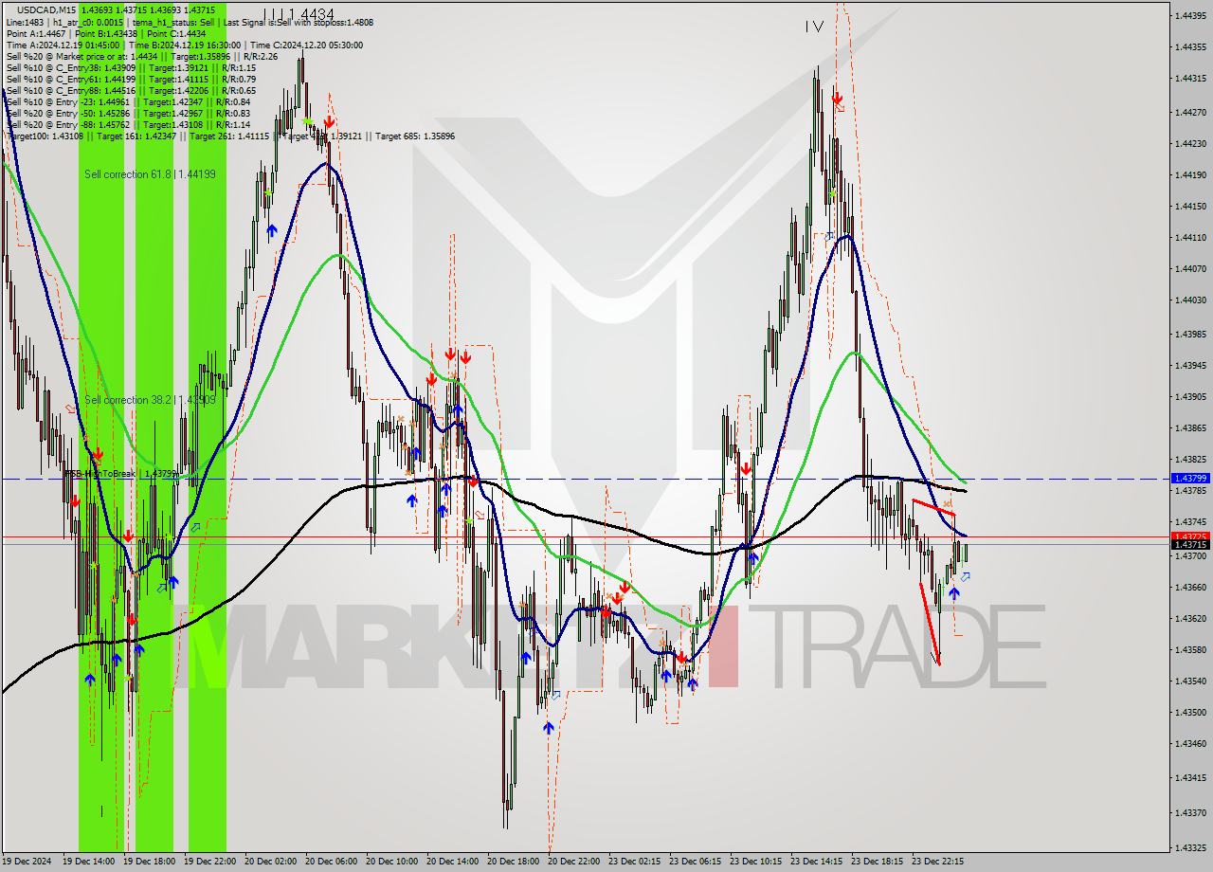Click the '23 Dec 14:15' time axis label
The width and height of the screenshot is (1213, 872).
click(817, 862)
